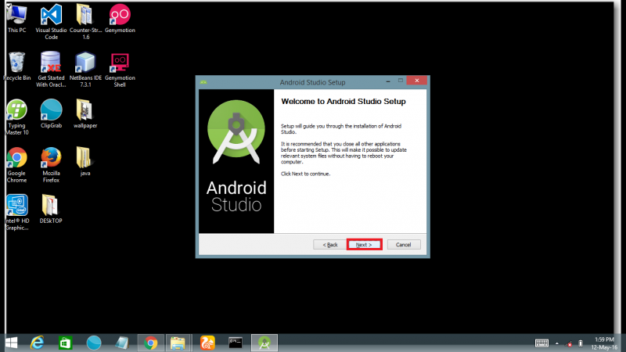Select Google Chrome desktop shortcut
Image resolution: width=626 pixels, height=352 pixels.
(x=16, y=165)
